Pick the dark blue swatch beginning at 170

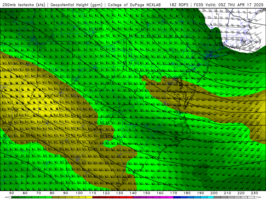[x=177, y=197]
